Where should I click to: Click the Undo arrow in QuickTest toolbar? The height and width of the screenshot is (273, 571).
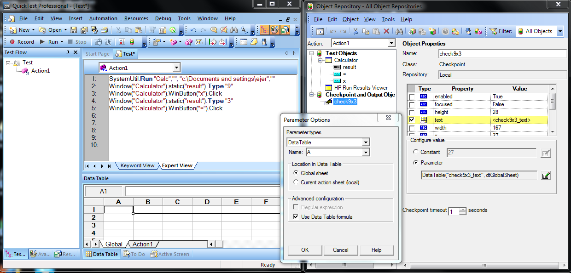click(x=193, y=30)
